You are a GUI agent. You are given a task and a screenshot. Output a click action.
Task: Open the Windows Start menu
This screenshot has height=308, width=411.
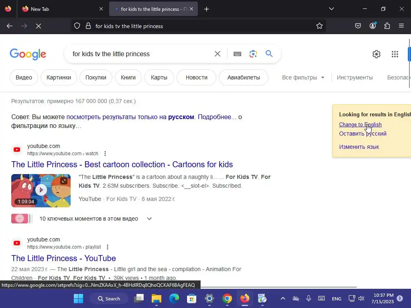click(x=78, y=298)
